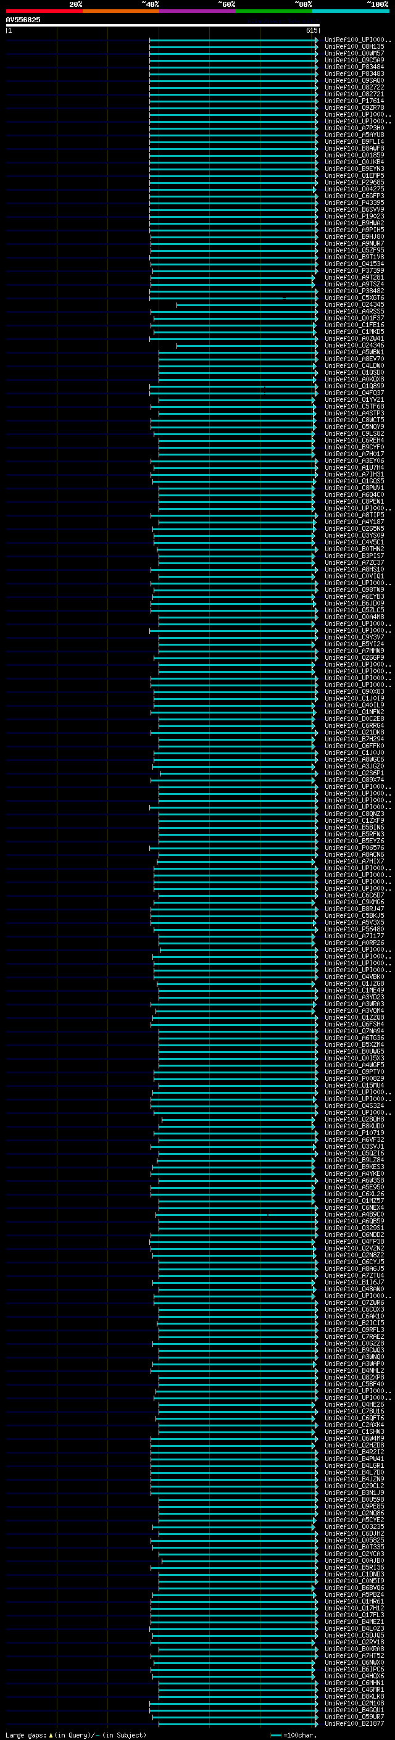
Task: Select the UniRef100_Q01859 label
Action: 354,156
